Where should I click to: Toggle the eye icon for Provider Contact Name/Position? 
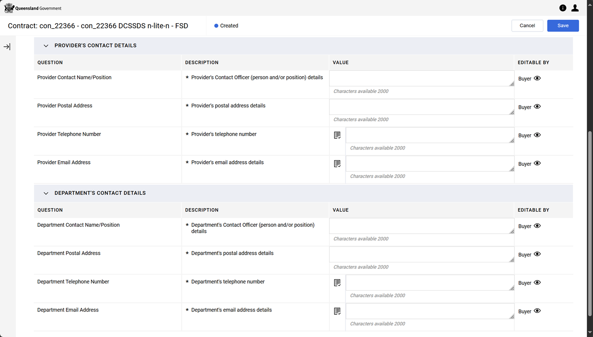tap(537, 79)
